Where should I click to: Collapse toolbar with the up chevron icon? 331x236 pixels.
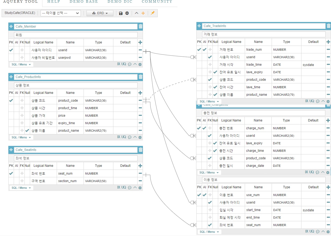pos(136,13)
